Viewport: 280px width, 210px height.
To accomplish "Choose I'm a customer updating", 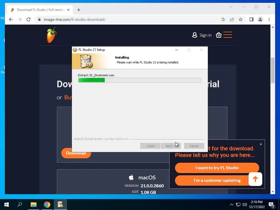I will coord(217,180).
